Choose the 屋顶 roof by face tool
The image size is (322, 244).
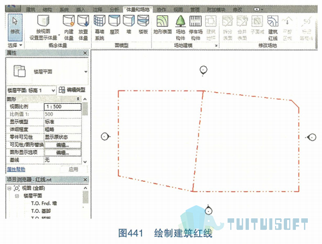114,21
